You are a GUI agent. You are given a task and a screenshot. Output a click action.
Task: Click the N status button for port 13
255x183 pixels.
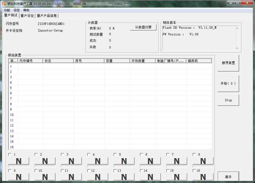click(124, 177)
